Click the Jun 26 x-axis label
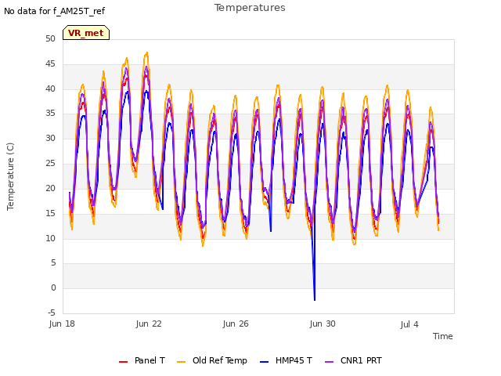This screenshot has width=501, height=376. point(236,324)
